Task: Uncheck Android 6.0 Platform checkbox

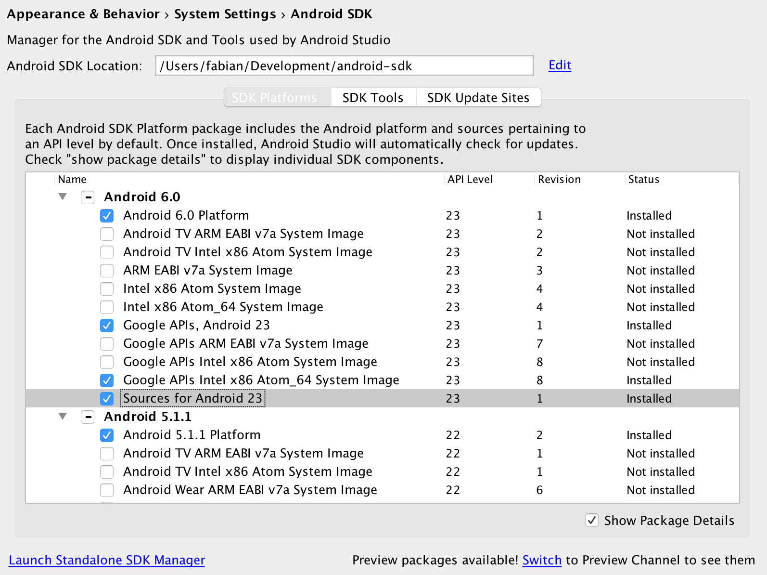Action: pos(107,216)
